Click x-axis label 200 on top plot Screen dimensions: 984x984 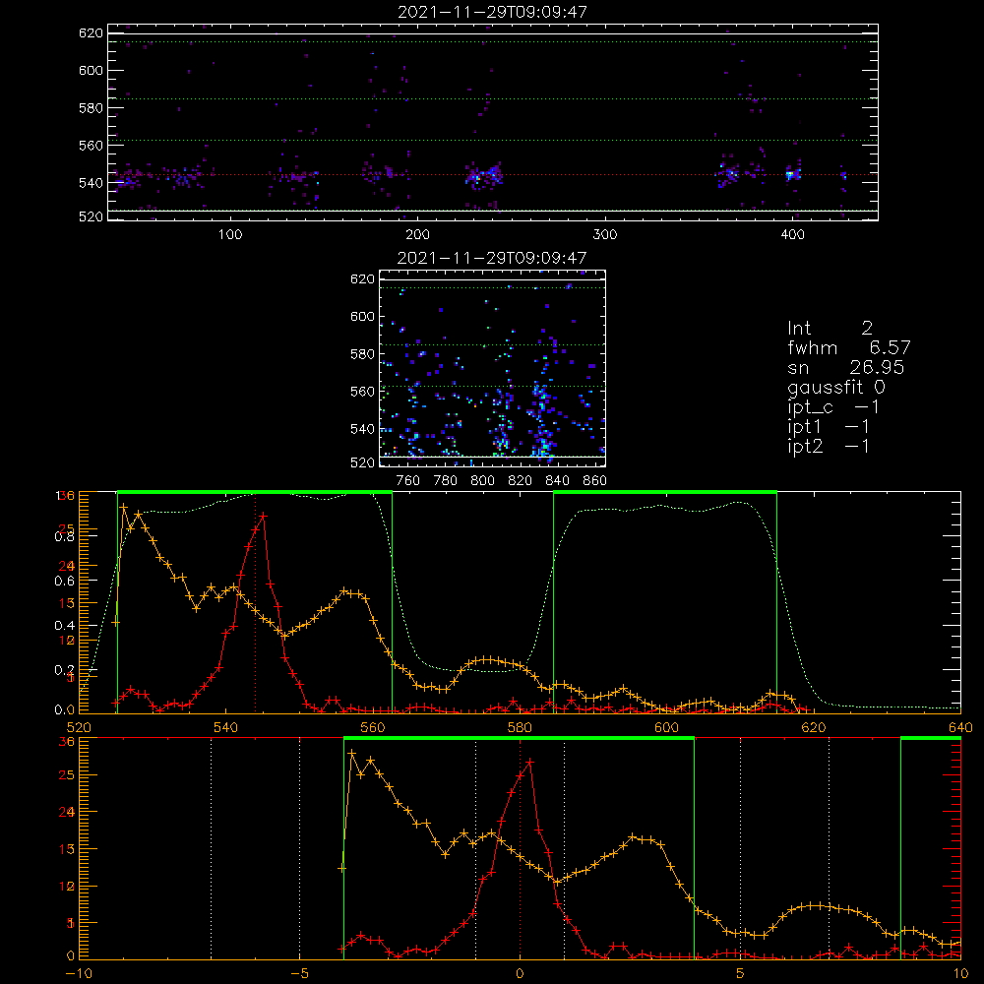click(417, 235)
